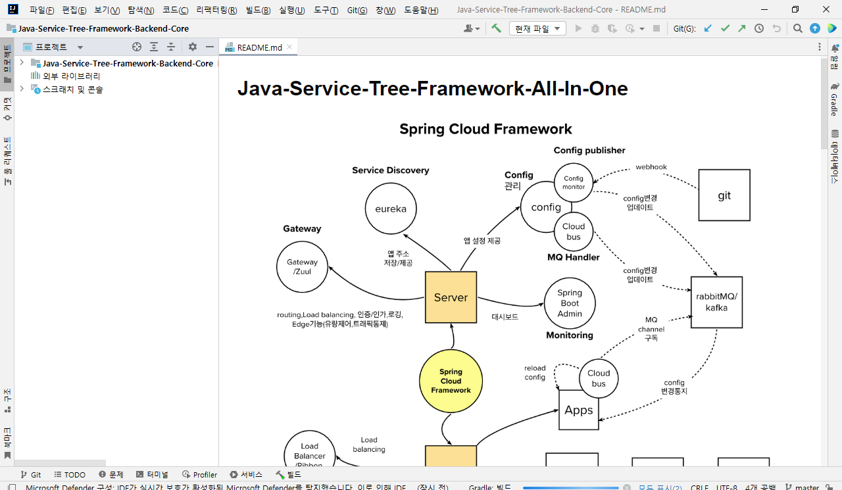Toggle the 빌드 (Build) tool window

[x=289, y=474]
